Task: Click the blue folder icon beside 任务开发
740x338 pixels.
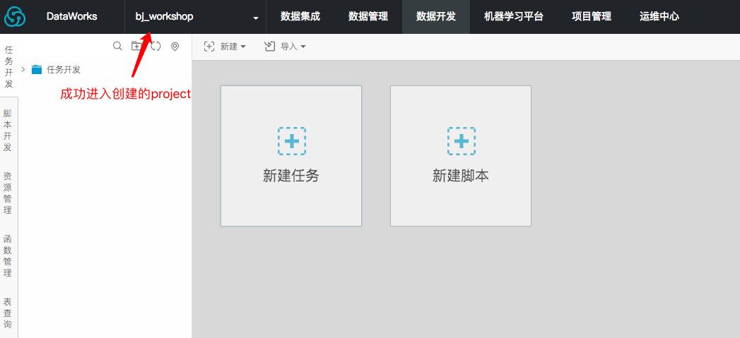Action: (x=37, y=70)
